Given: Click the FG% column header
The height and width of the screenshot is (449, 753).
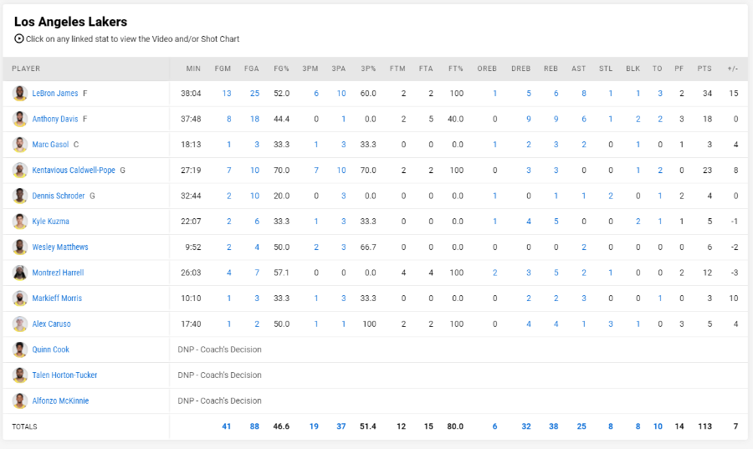Looking at the screenshot, I should (281, 69).
